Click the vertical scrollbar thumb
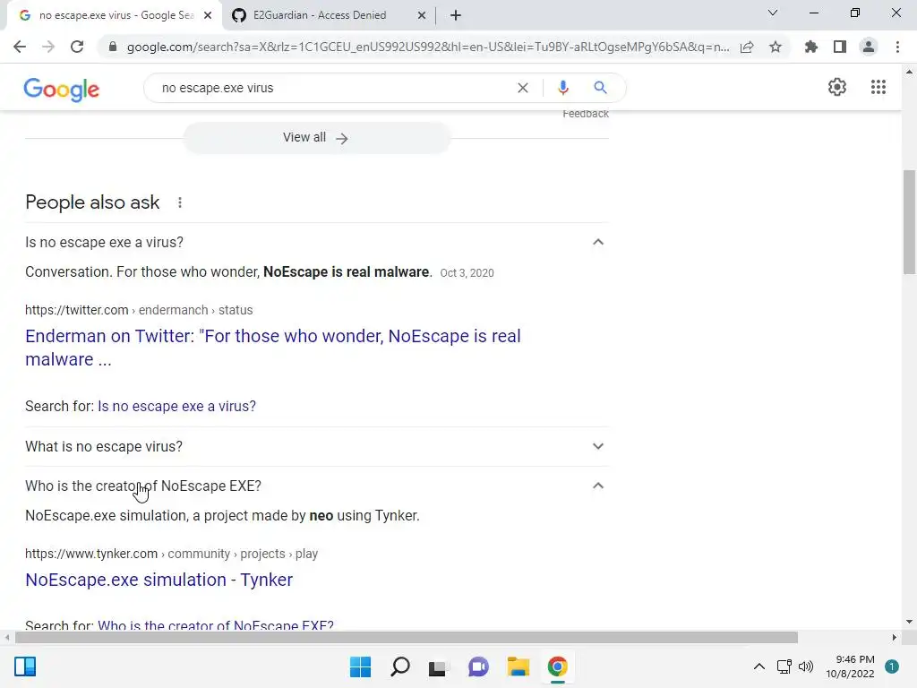 click(x=910, y=222)
